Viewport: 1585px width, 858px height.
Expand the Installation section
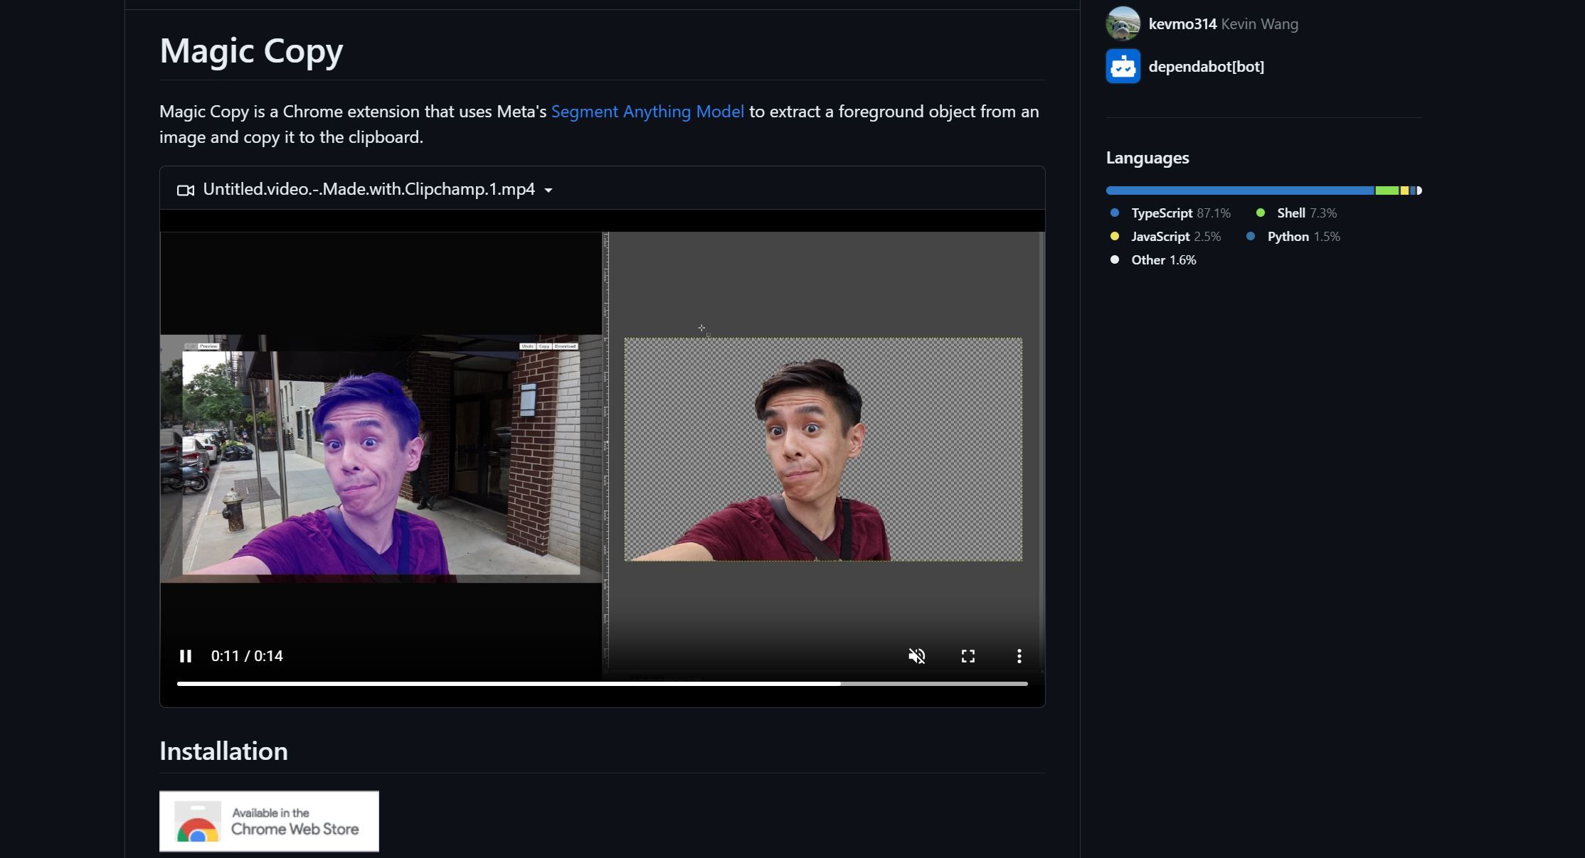(223, 751)
